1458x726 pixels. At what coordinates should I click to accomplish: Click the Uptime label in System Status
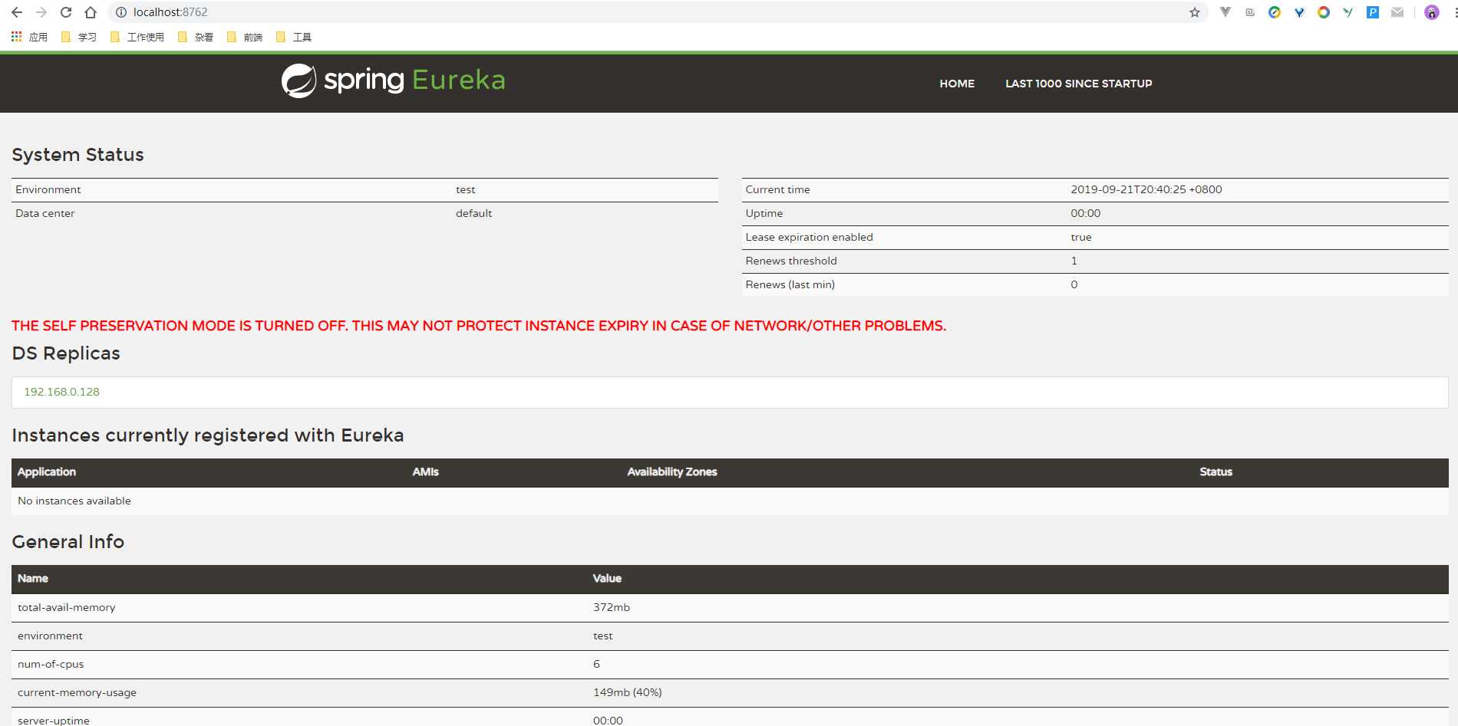tap(764, 213)
